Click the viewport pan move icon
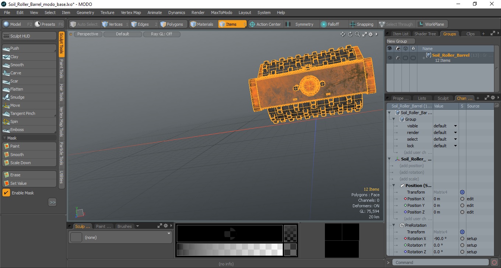The width and height of the screenshot is (501, 268). (343, 34)
